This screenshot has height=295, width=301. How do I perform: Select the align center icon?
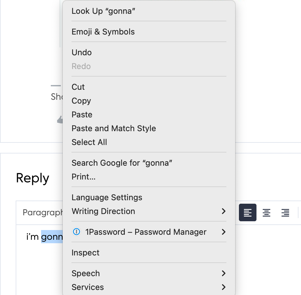click(x=267, y=212)
